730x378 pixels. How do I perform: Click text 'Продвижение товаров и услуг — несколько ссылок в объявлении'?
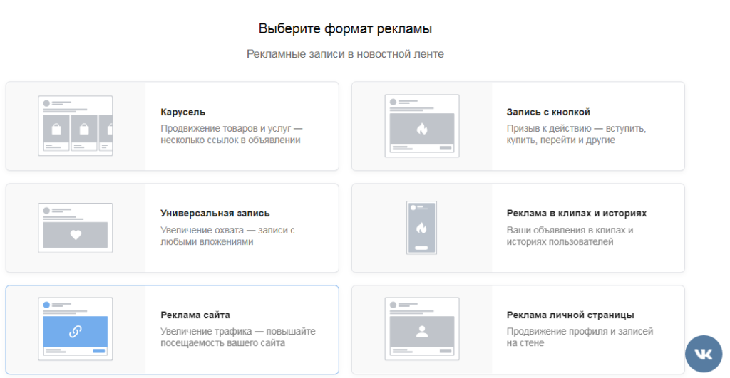point(232,134)
